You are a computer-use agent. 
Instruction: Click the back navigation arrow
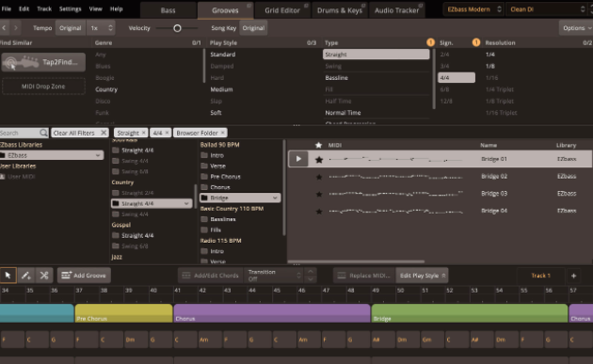point(4,28)
